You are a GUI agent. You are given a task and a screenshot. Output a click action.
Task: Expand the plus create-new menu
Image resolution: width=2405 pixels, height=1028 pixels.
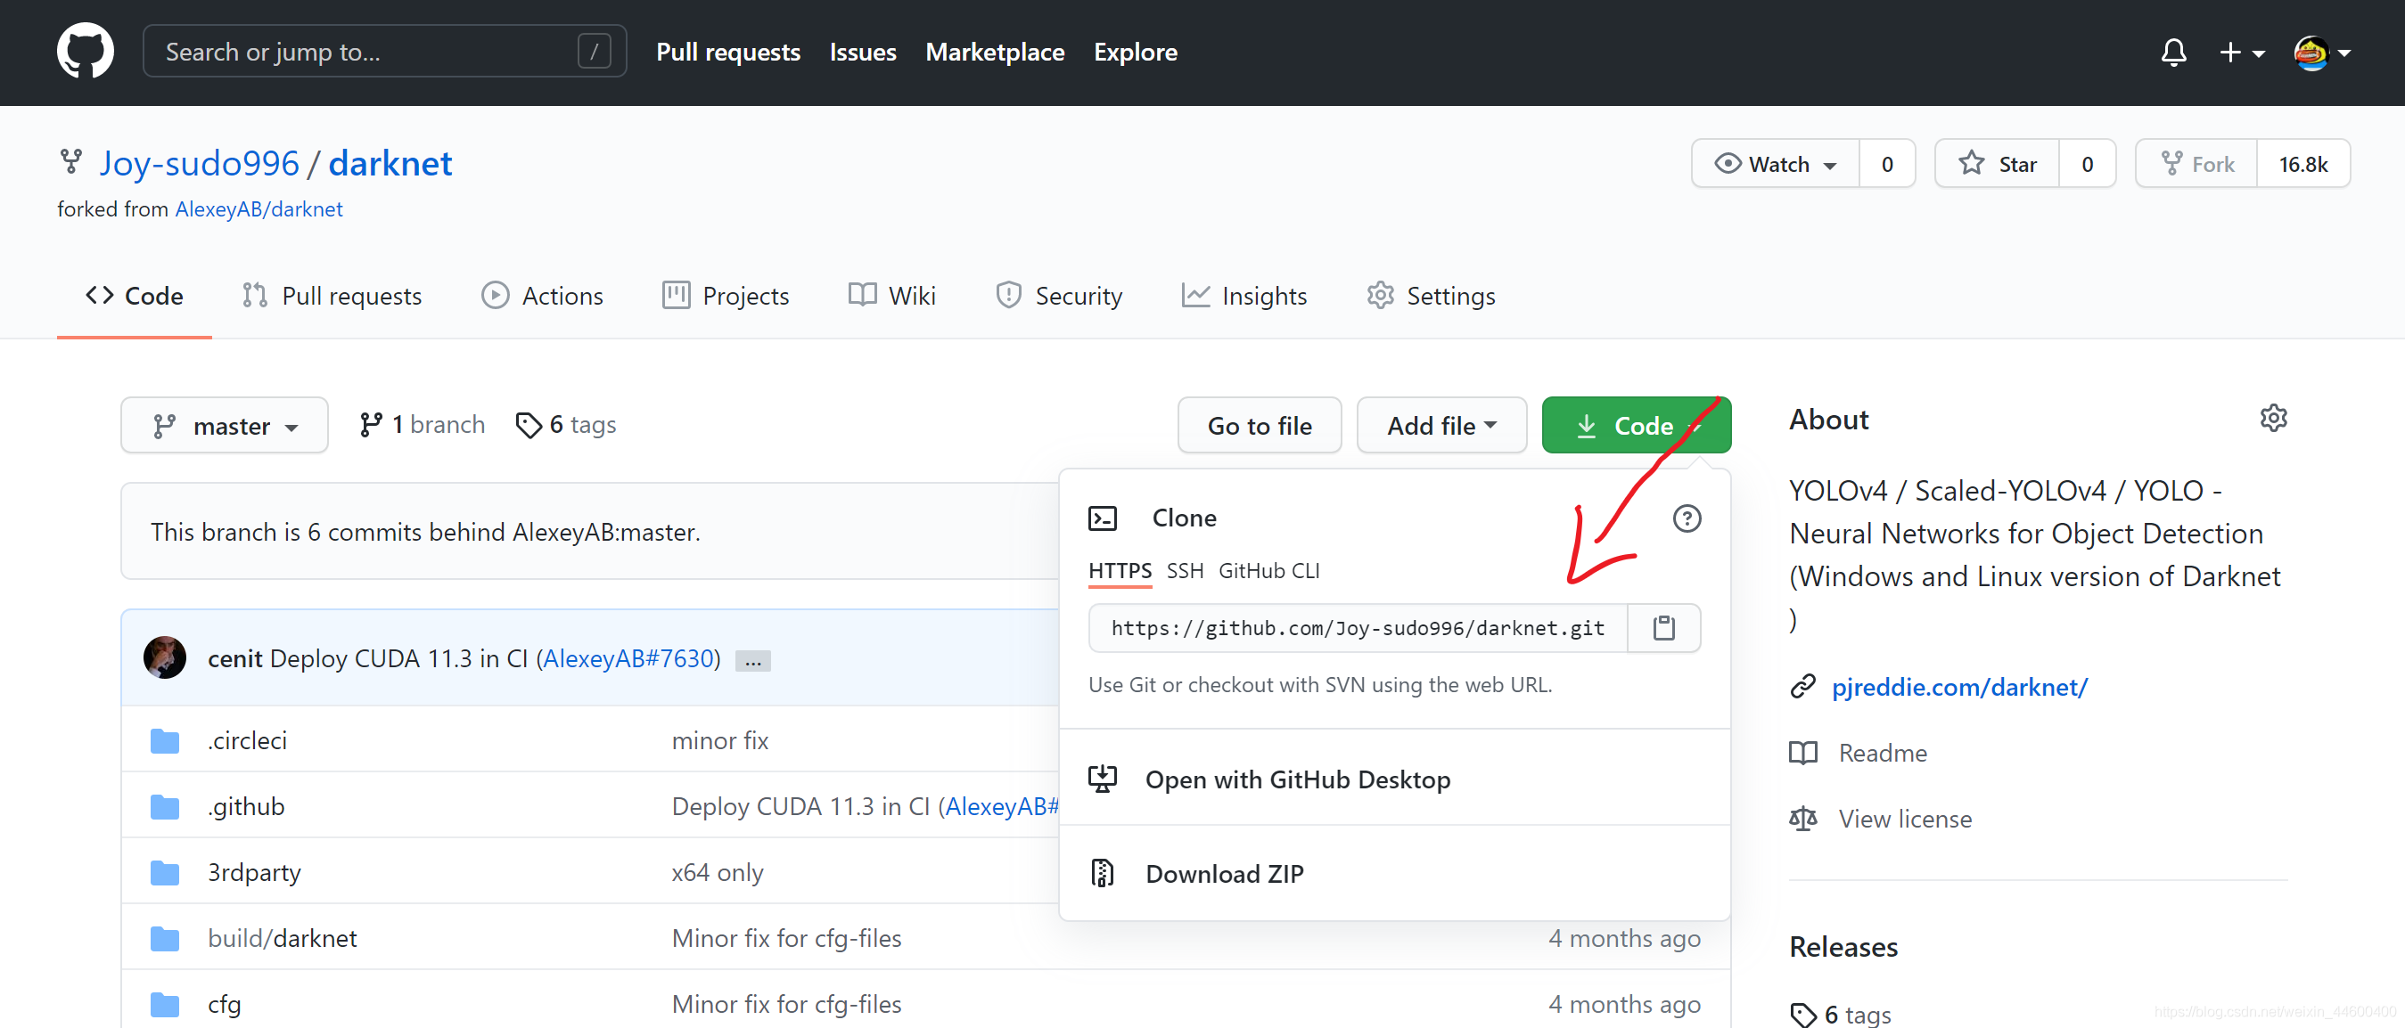click(x=2242, y=53)
